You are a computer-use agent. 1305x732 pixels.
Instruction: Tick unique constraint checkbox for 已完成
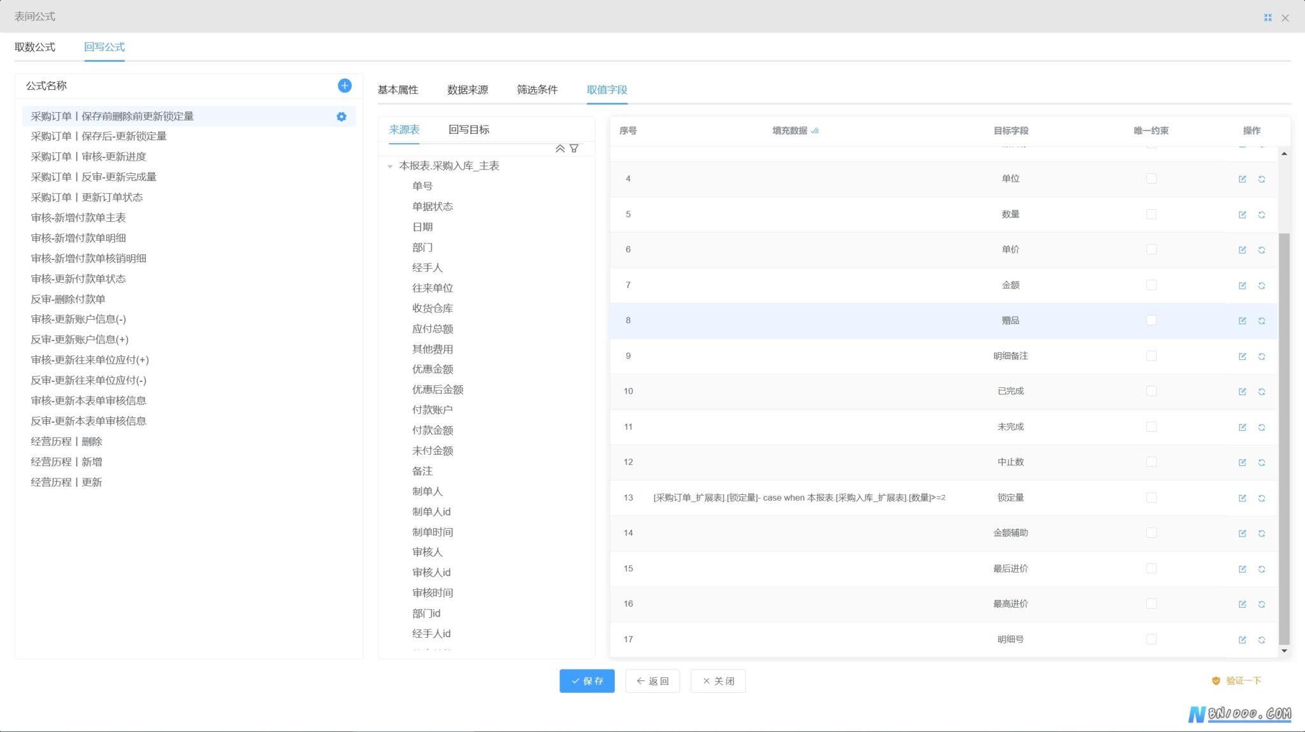coord(1151,391)
